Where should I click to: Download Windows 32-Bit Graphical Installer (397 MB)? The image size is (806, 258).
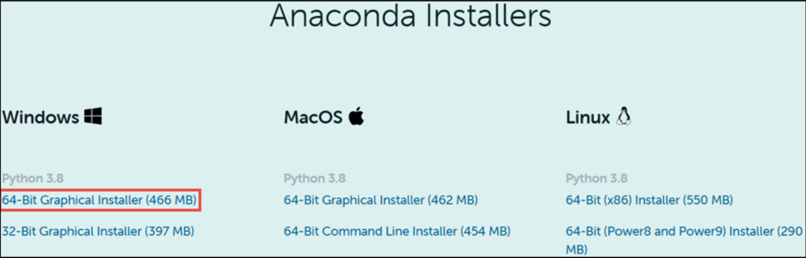tap(98, 232)
